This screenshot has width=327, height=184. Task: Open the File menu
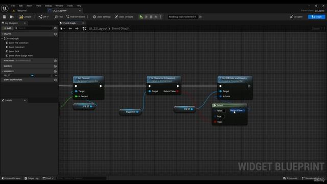point(13,6)
